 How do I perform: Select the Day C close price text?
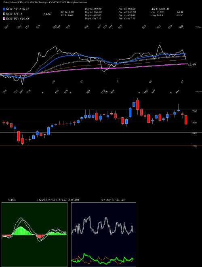pyautogui.click(x=93, y=19)
